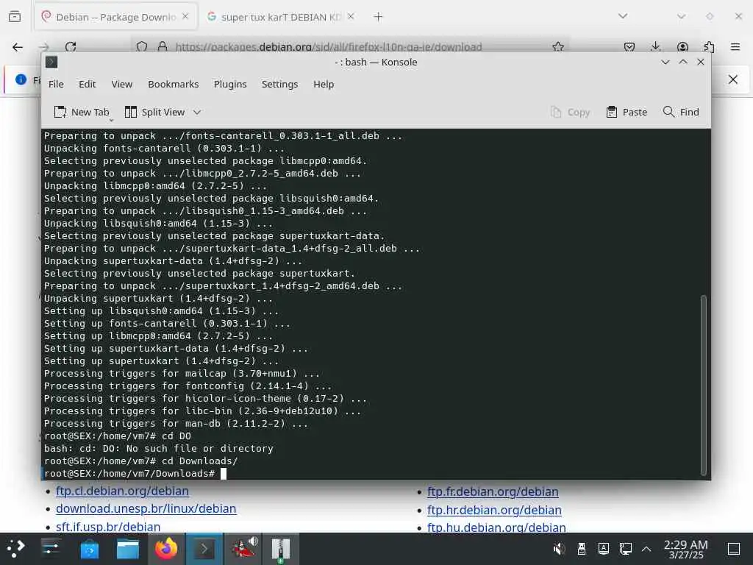
Task: Click the Copy toolbar button
Action: click(570, 112)
